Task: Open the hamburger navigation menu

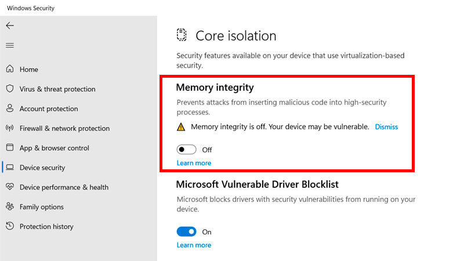Action: (x=9, y=45)
